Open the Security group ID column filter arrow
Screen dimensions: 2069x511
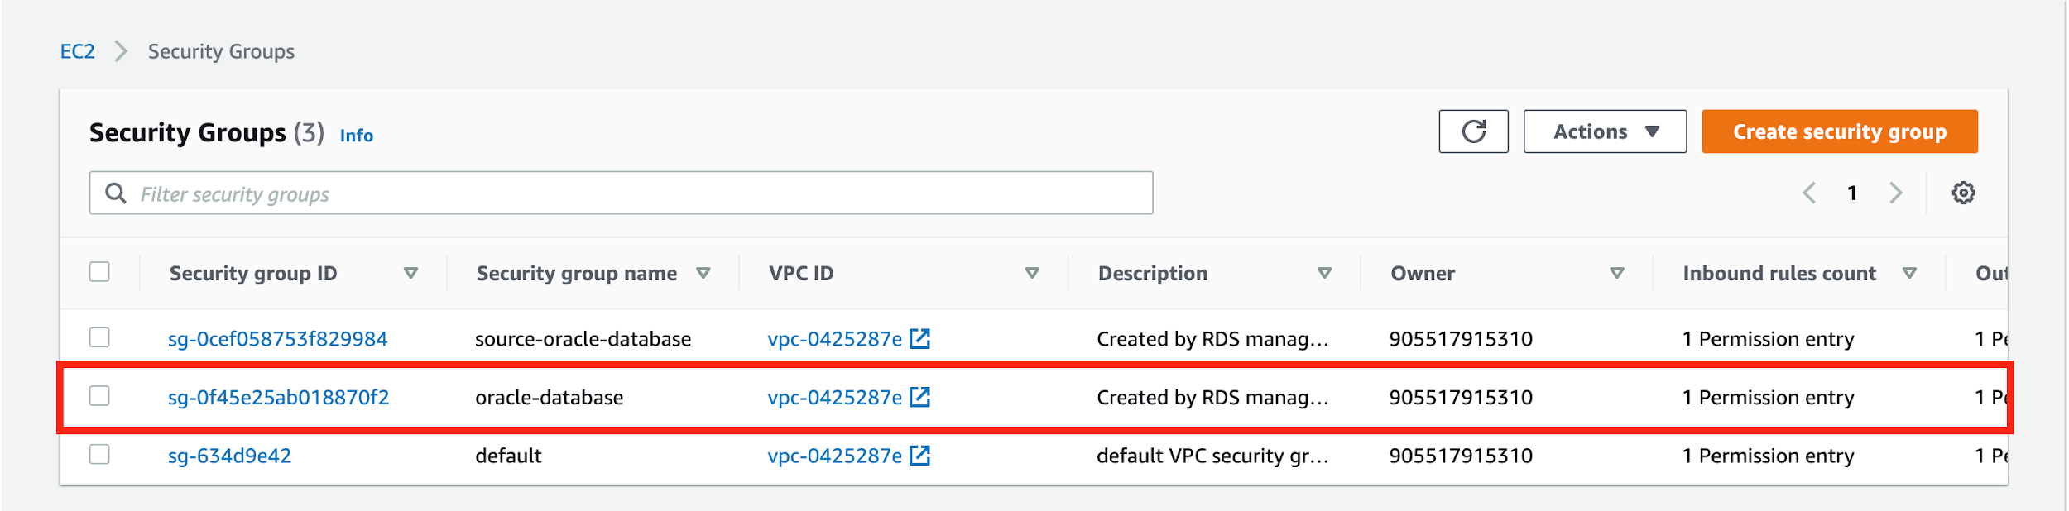point(411,273)
